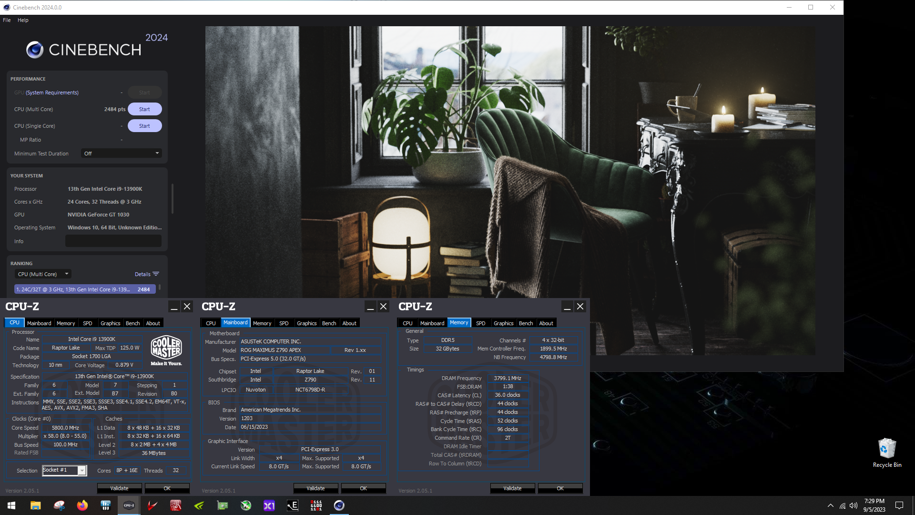
Task: Open the notification center icon
Action: [x=899, y=505]
